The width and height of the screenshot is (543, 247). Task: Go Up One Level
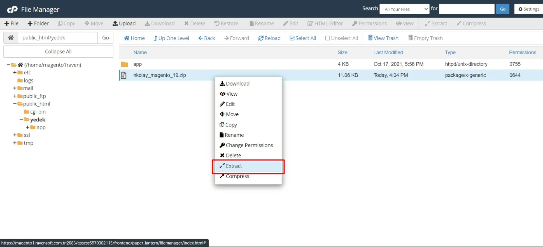click(x=171, y=38)
